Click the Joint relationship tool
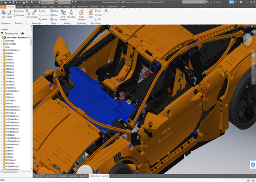The height and width of the screenshot is (182, 256). click(x=28, y=14)
